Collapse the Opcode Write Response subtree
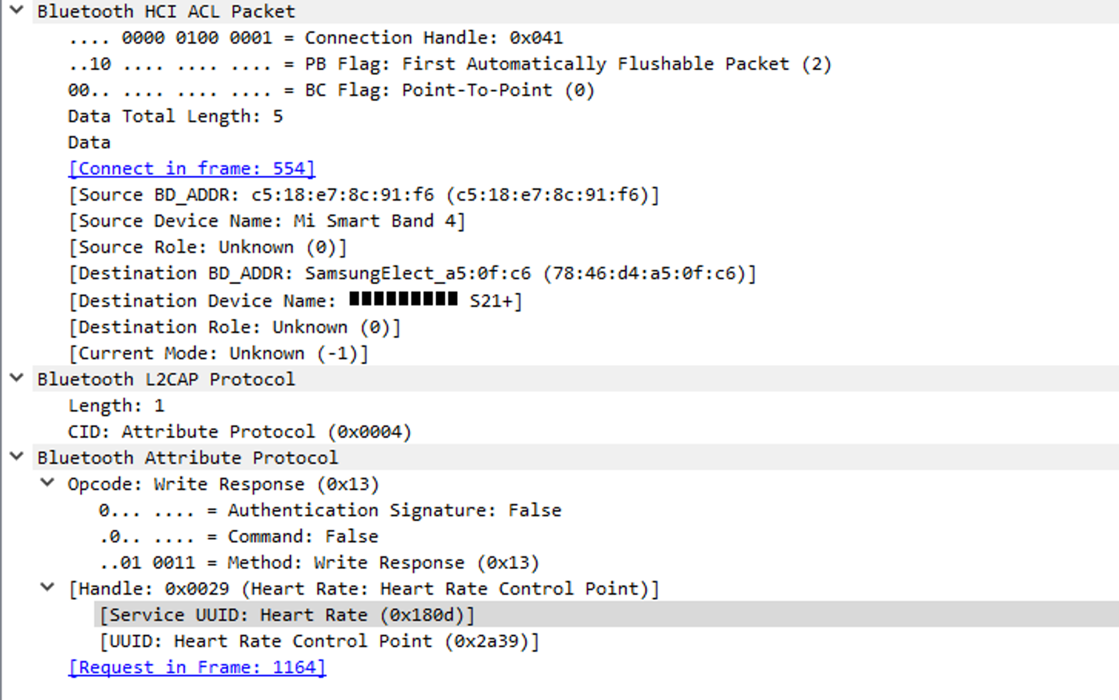The height and width of the screenshot is (700, 1119). pos(48,482)
